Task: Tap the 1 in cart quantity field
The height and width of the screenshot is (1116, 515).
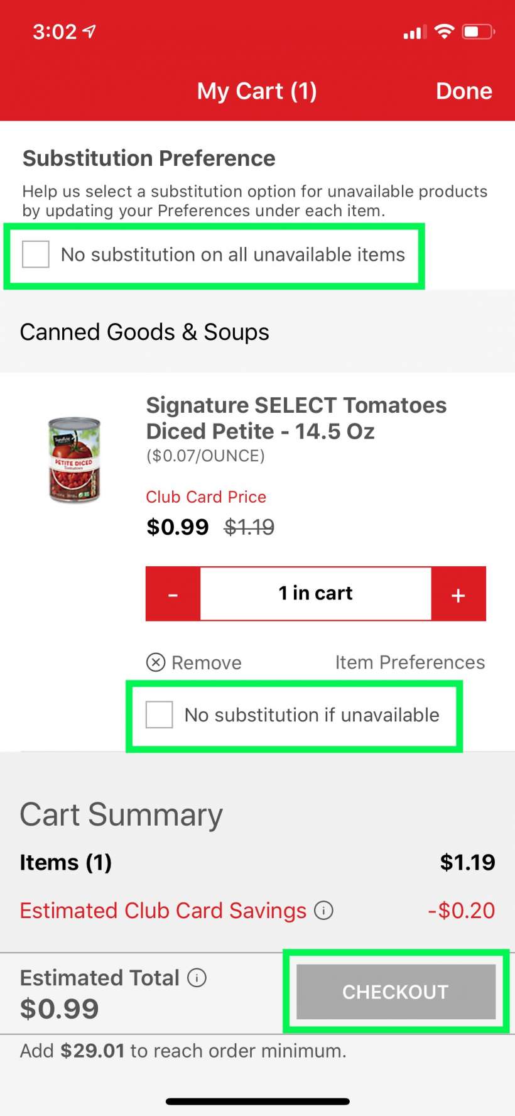Action: click(x=315, y=594)
